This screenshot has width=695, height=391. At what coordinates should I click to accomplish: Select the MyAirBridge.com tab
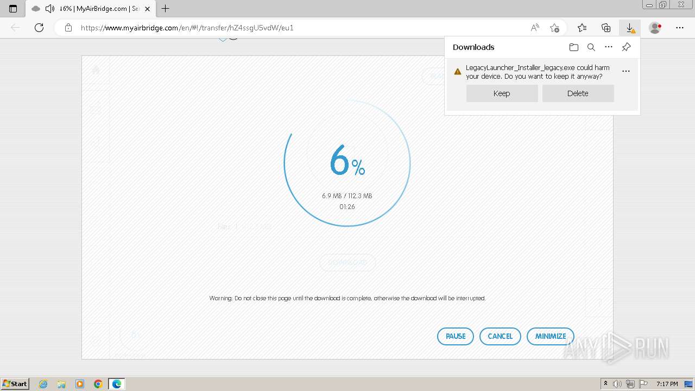[x=90, y=9]
